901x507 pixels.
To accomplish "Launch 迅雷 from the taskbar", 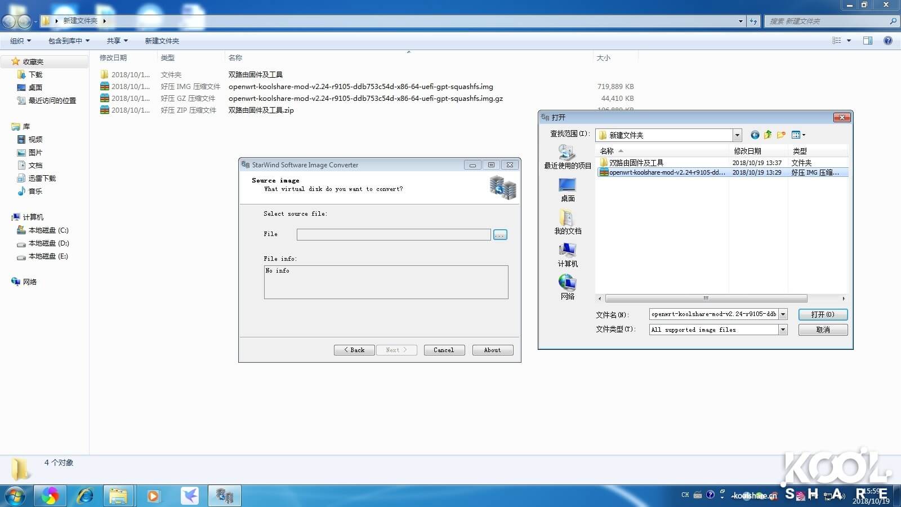I will point(189,496).
